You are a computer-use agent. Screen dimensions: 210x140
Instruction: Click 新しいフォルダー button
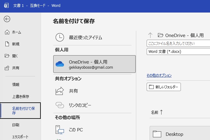coord(164,87)
